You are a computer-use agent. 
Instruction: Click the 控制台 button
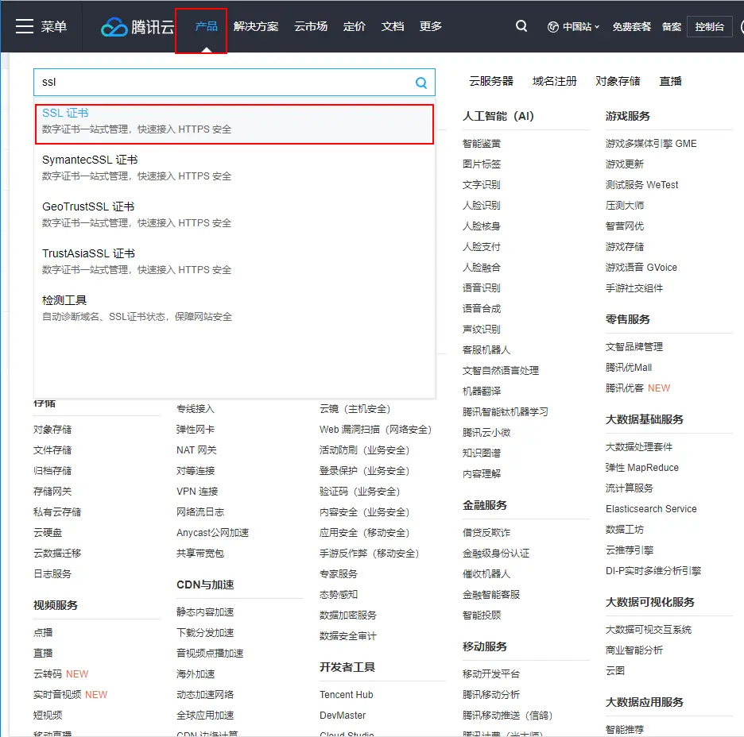pyautogui.click(x=709, y=27)
